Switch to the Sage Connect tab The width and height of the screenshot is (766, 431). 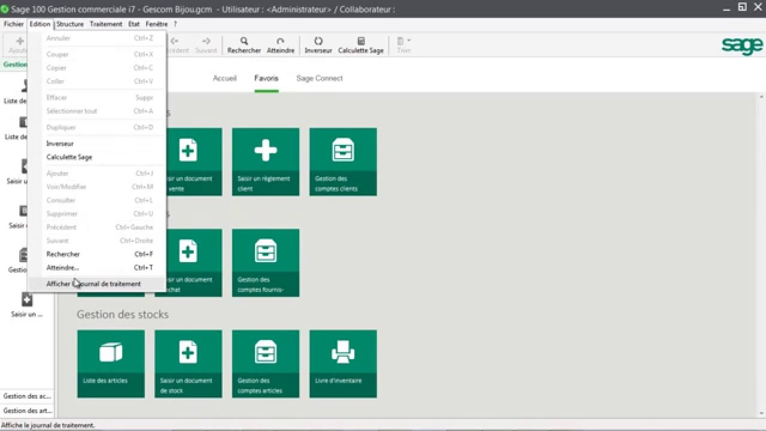point(320,78)
